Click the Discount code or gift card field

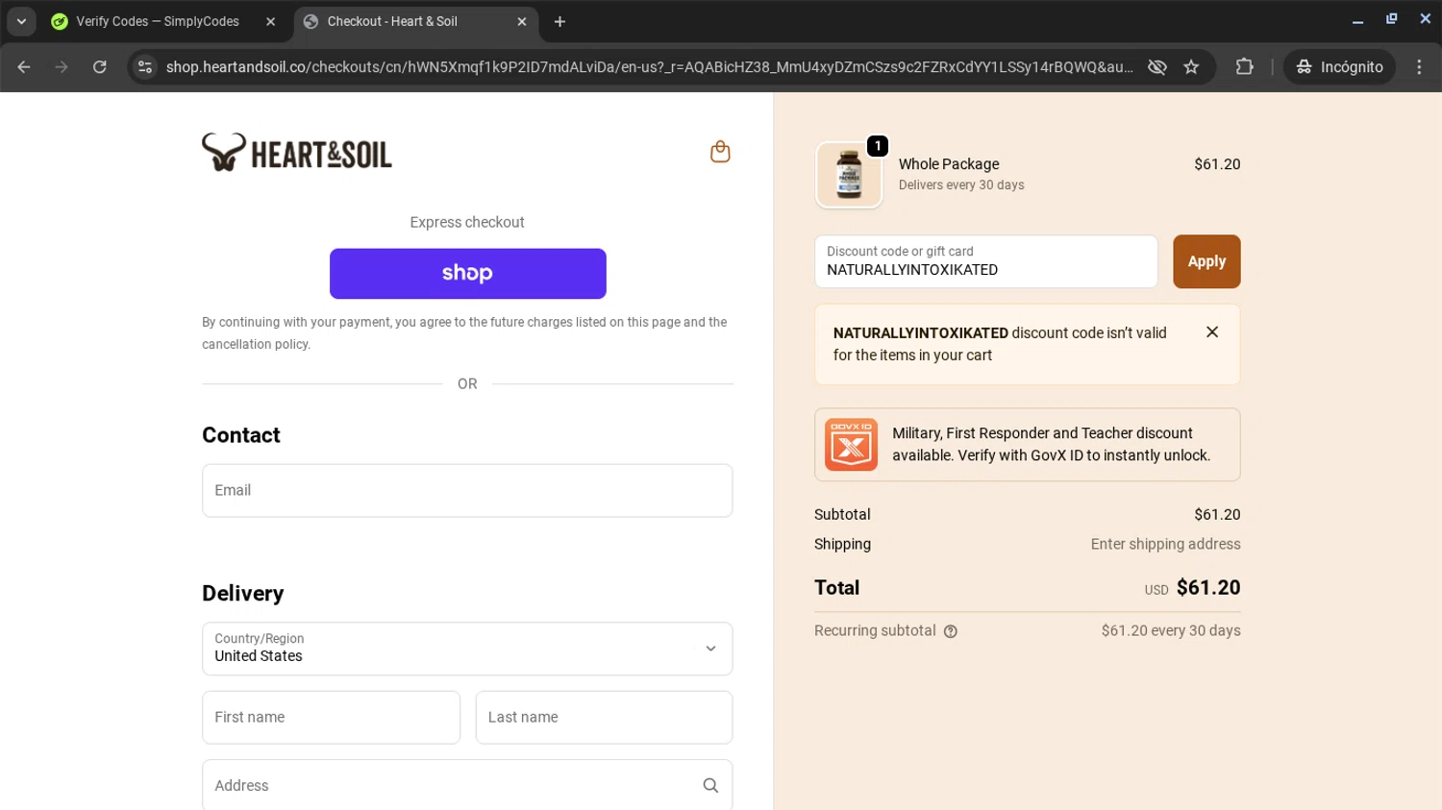pyautogui.click(x=985, y=261)
